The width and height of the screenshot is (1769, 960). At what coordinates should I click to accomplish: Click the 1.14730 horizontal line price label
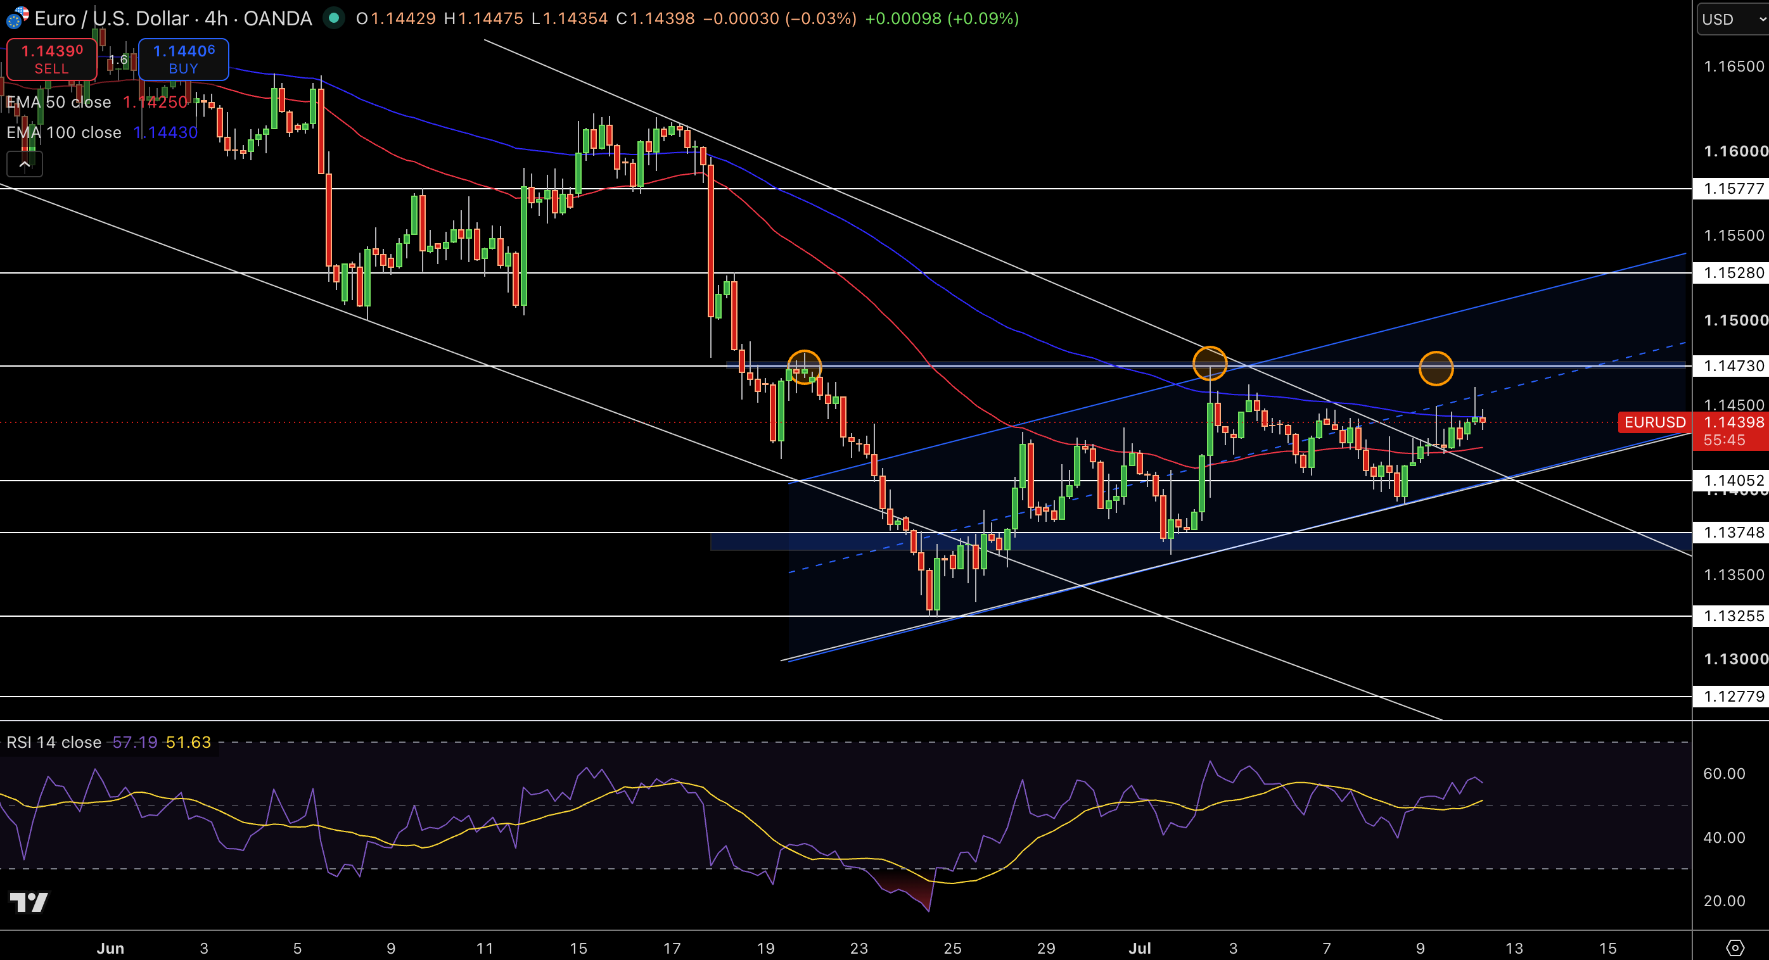coord(1731,366)
